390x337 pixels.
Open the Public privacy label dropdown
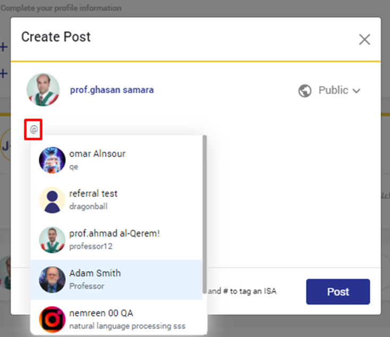click(333, 90)
